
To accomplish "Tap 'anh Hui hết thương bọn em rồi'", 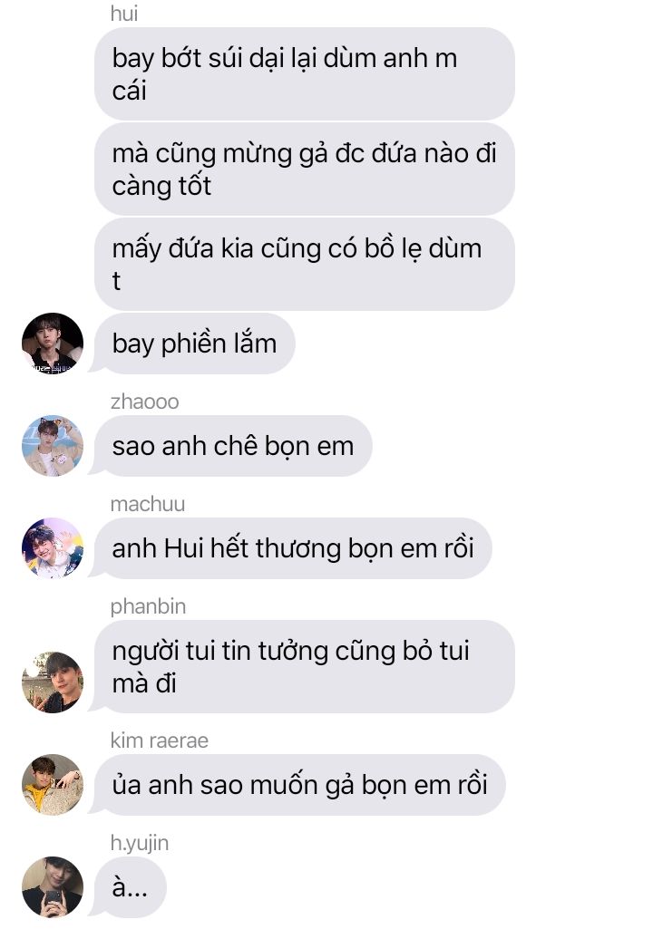I will click(293, 548).
